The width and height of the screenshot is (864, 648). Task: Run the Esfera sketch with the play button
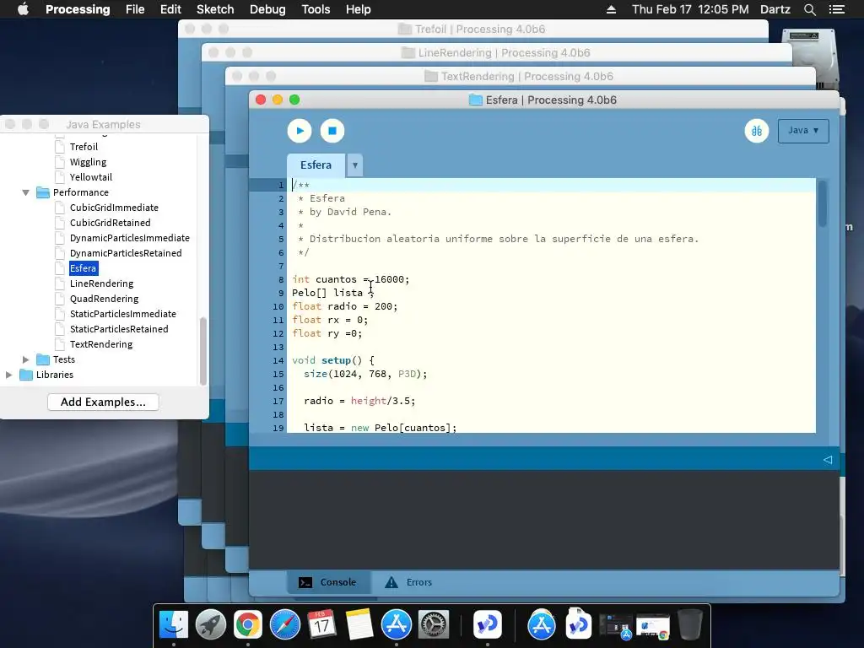pyautogui.click(x=300, y=131)
